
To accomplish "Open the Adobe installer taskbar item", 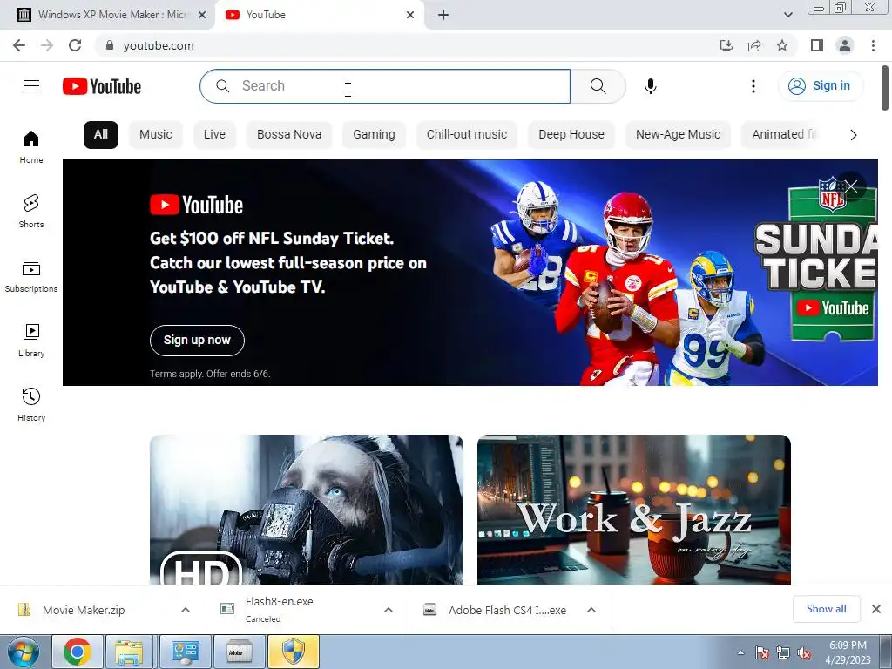I will 239,652.
